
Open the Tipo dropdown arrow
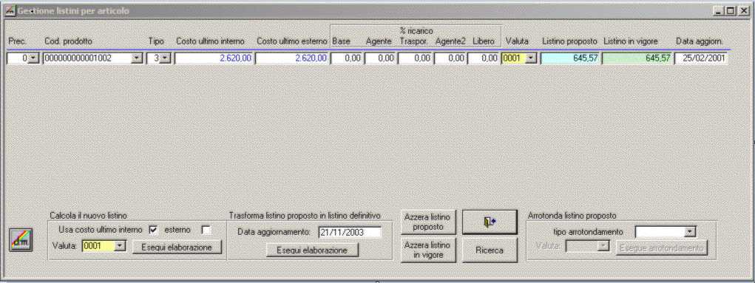[166, 58]
